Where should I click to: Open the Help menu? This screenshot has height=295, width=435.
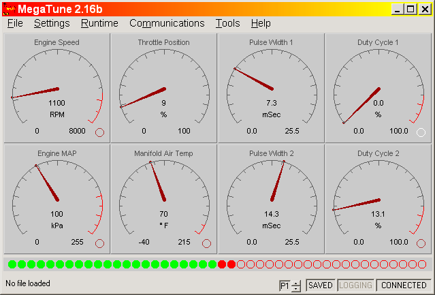click(x=261, y=23)
